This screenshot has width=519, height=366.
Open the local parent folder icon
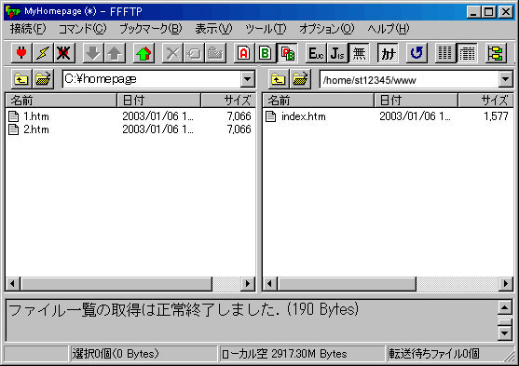click(x=21, y=79)
